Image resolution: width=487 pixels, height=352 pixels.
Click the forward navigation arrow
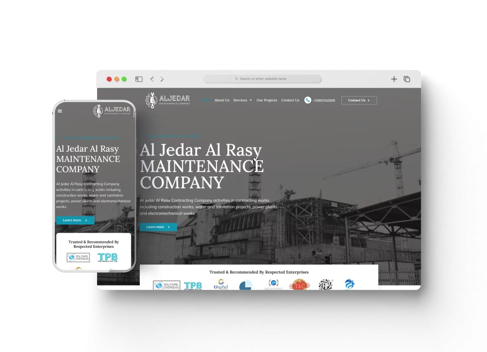[162, 79]
